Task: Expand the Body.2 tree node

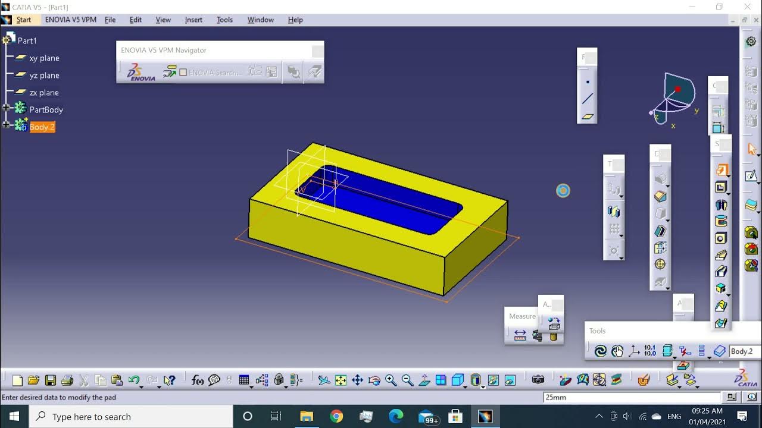Action: (x=7, y=125)
